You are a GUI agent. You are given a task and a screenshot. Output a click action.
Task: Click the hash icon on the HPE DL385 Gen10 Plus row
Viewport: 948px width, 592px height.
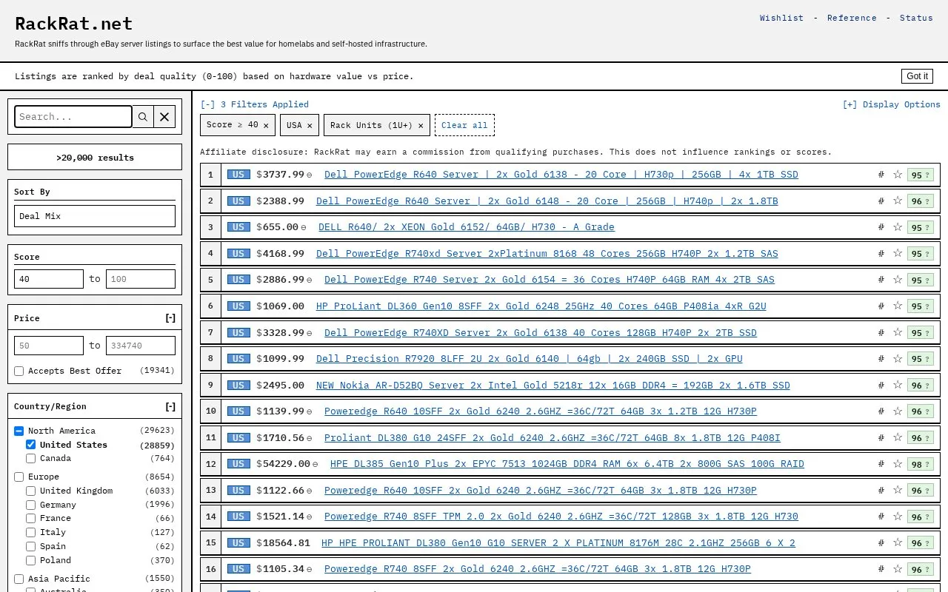pos(881,464)
